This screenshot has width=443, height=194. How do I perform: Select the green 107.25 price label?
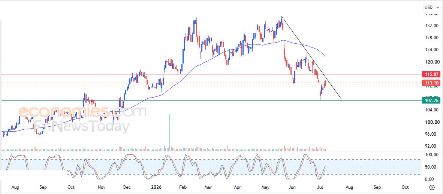431,100
